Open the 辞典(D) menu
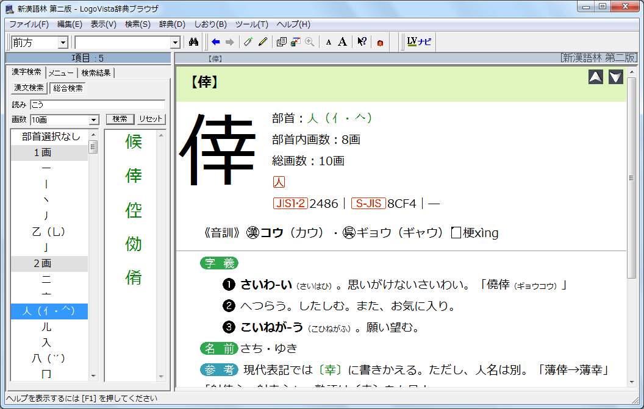This screenshot has width=644, height=409. (172, 24)
